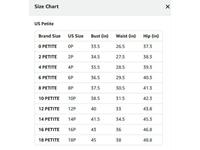Click the 33.5 bust measurement cell
Image resolution: width=200 pixels, height=150 pixels.
(x=95, y=46)
